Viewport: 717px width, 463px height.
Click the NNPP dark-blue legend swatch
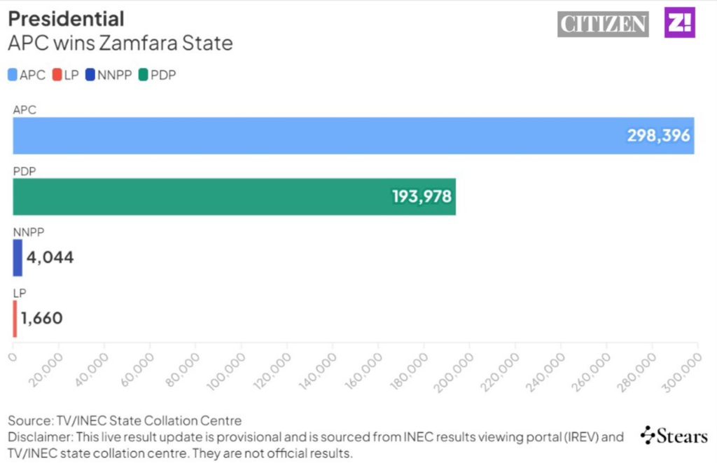(x=90, y=74)
